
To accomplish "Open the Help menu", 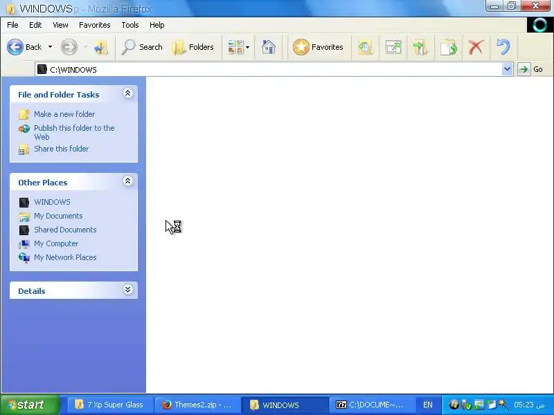I will [x=157, y=25].
